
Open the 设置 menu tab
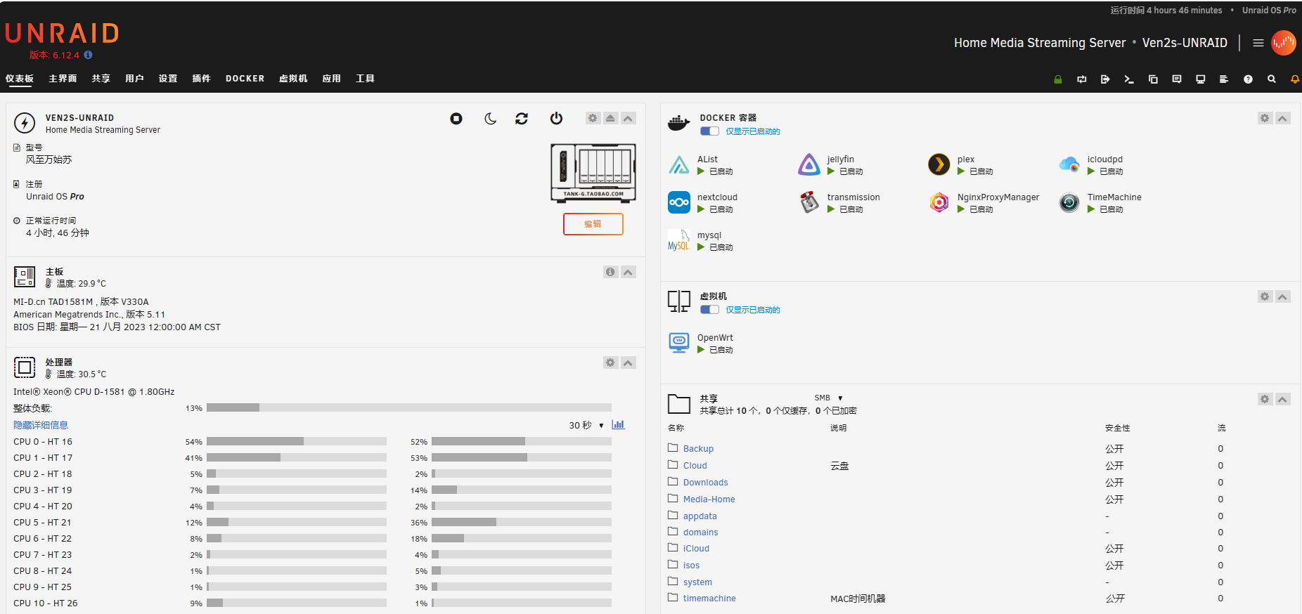point(168,79)
